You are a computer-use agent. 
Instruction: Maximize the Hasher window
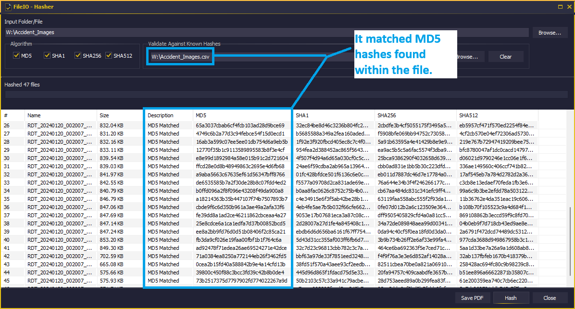560,7
